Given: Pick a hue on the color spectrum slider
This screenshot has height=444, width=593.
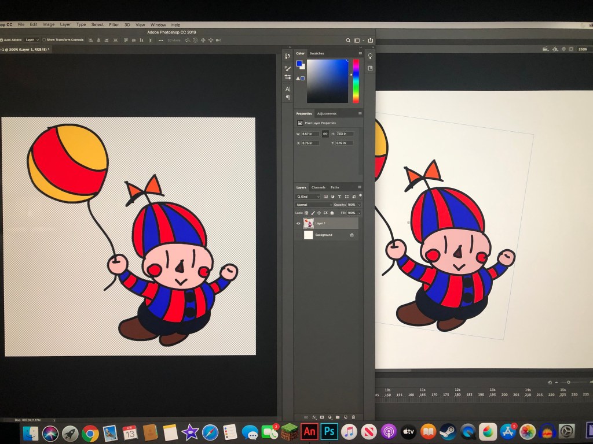Looking at the screenshot, I should 356,81.
